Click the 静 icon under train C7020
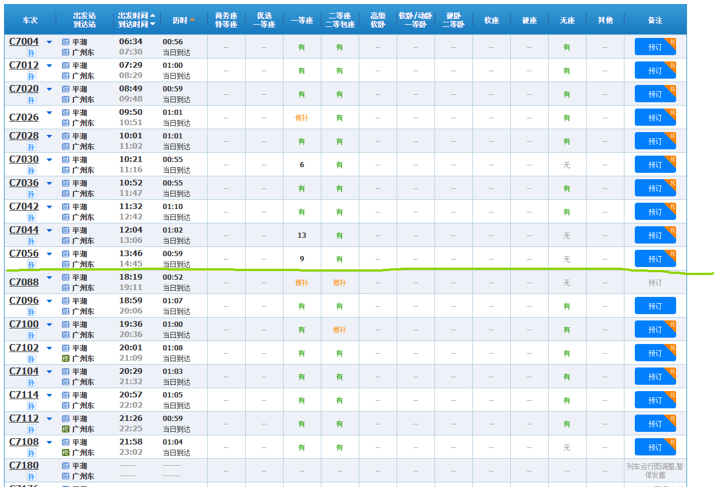This screenshot has width=714, height=487. (31, 100)
